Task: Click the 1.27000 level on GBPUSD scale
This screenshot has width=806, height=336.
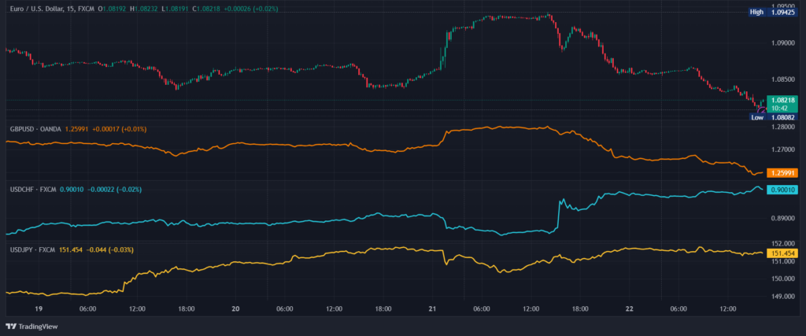Action: pos(786,149)
